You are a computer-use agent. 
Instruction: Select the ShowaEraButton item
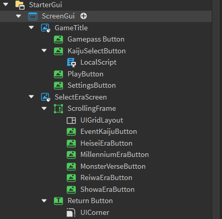click(x=108, y=189)
